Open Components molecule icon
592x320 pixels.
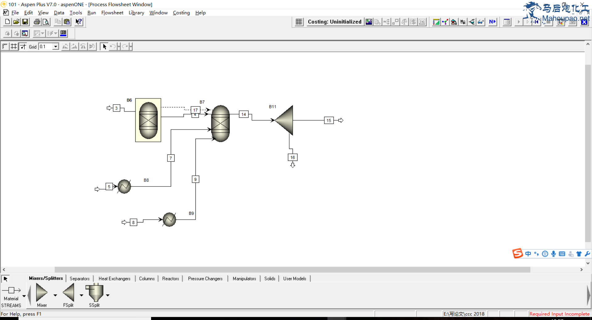coord(445,22)
